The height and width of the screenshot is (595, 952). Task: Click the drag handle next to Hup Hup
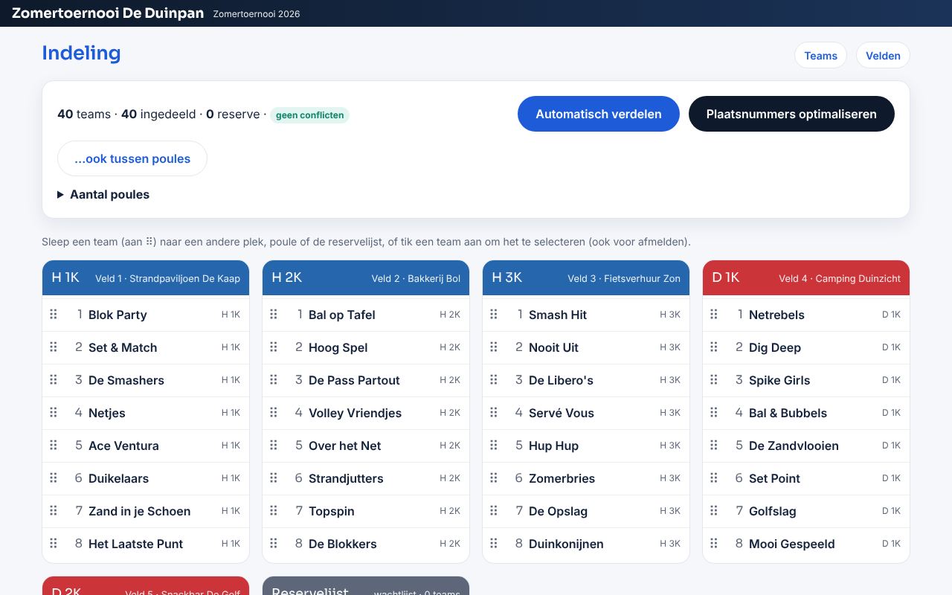coord(494,446)
